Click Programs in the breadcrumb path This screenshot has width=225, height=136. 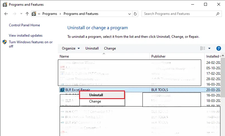(x=50, y=14)
